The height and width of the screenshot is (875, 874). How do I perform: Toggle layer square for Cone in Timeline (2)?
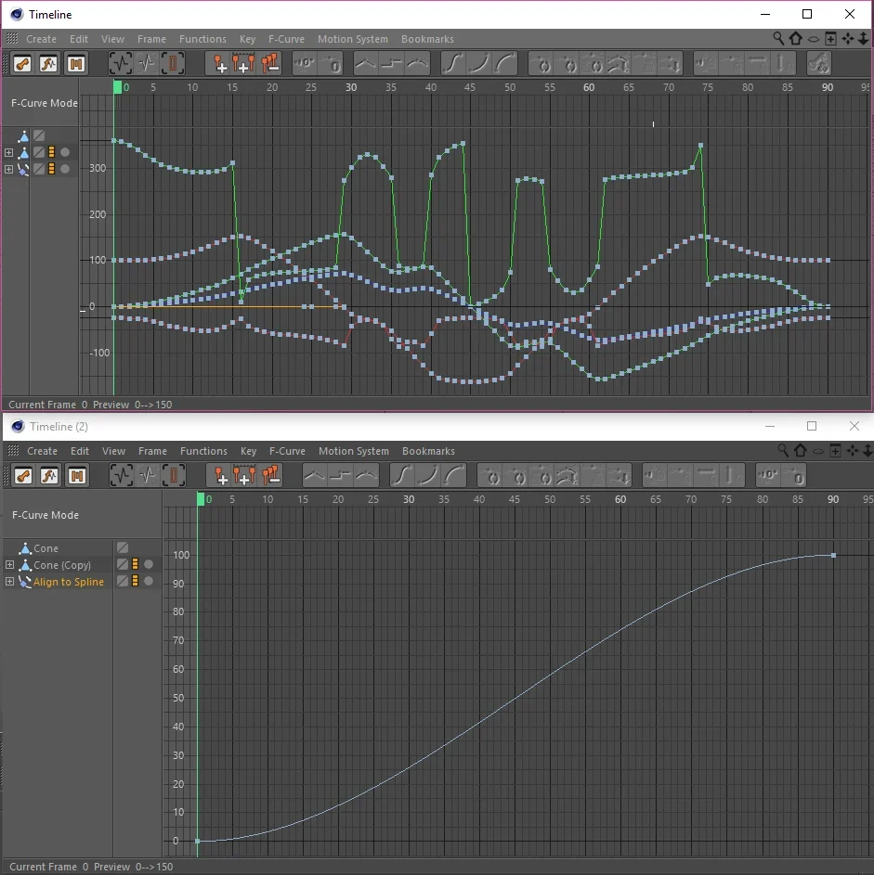(x=123, y=548)
